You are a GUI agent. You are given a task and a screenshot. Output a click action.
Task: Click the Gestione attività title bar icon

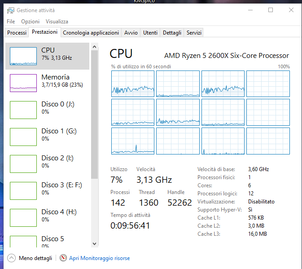pyautogui.click(x=11, y=10)
